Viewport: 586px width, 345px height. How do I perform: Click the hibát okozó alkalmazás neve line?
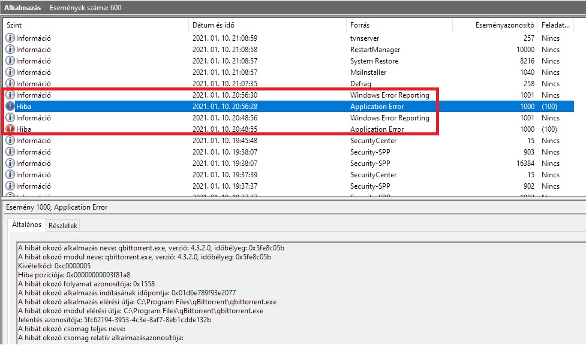pyautogui.click(x=151, y=248)
